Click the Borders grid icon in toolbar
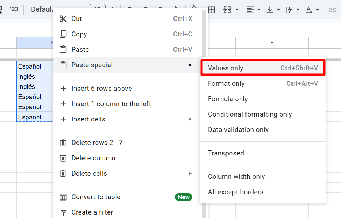 (211, 10)
